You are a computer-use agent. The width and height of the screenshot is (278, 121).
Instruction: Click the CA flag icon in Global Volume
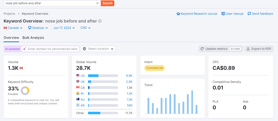(78, 87)
